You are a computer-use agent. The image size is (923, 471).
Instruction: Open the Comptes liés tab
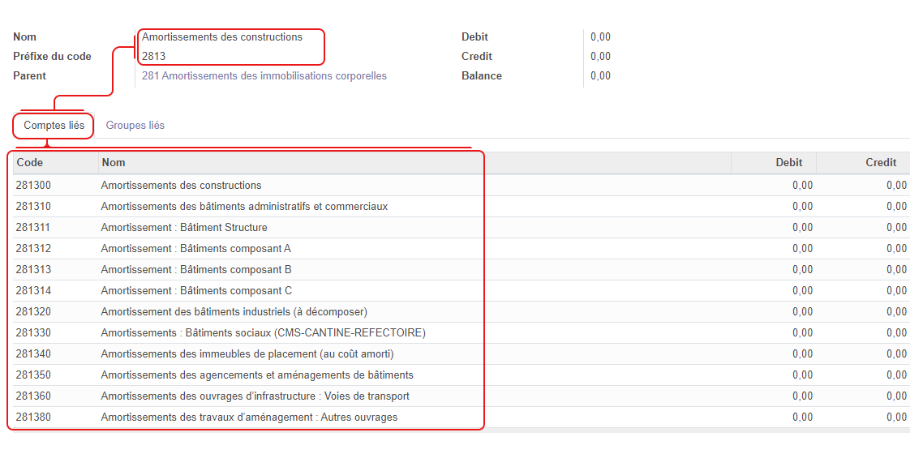point(54,125)
